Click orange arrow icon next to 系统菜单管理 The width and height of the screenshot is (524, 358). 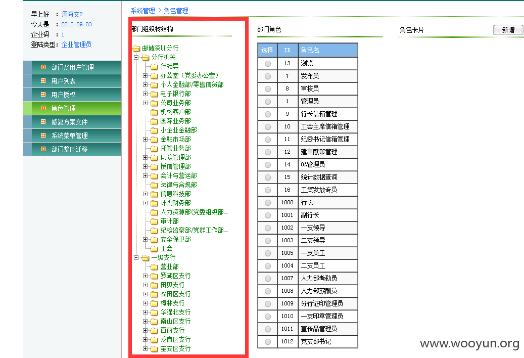(x=43, y=136)
